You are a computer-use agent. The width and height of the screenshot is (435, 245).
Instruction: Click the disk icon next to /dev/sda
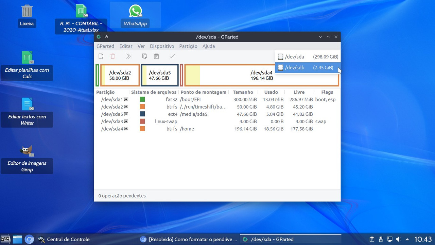280,57
